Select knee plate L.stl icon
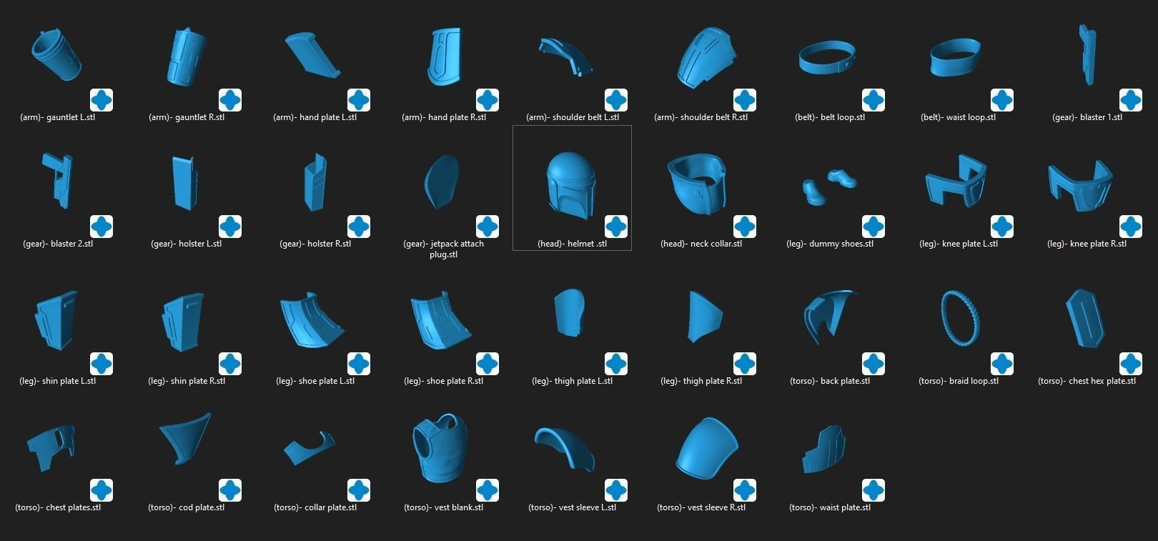This screenshot has height=541, width=1158. (x=956, y=180)
